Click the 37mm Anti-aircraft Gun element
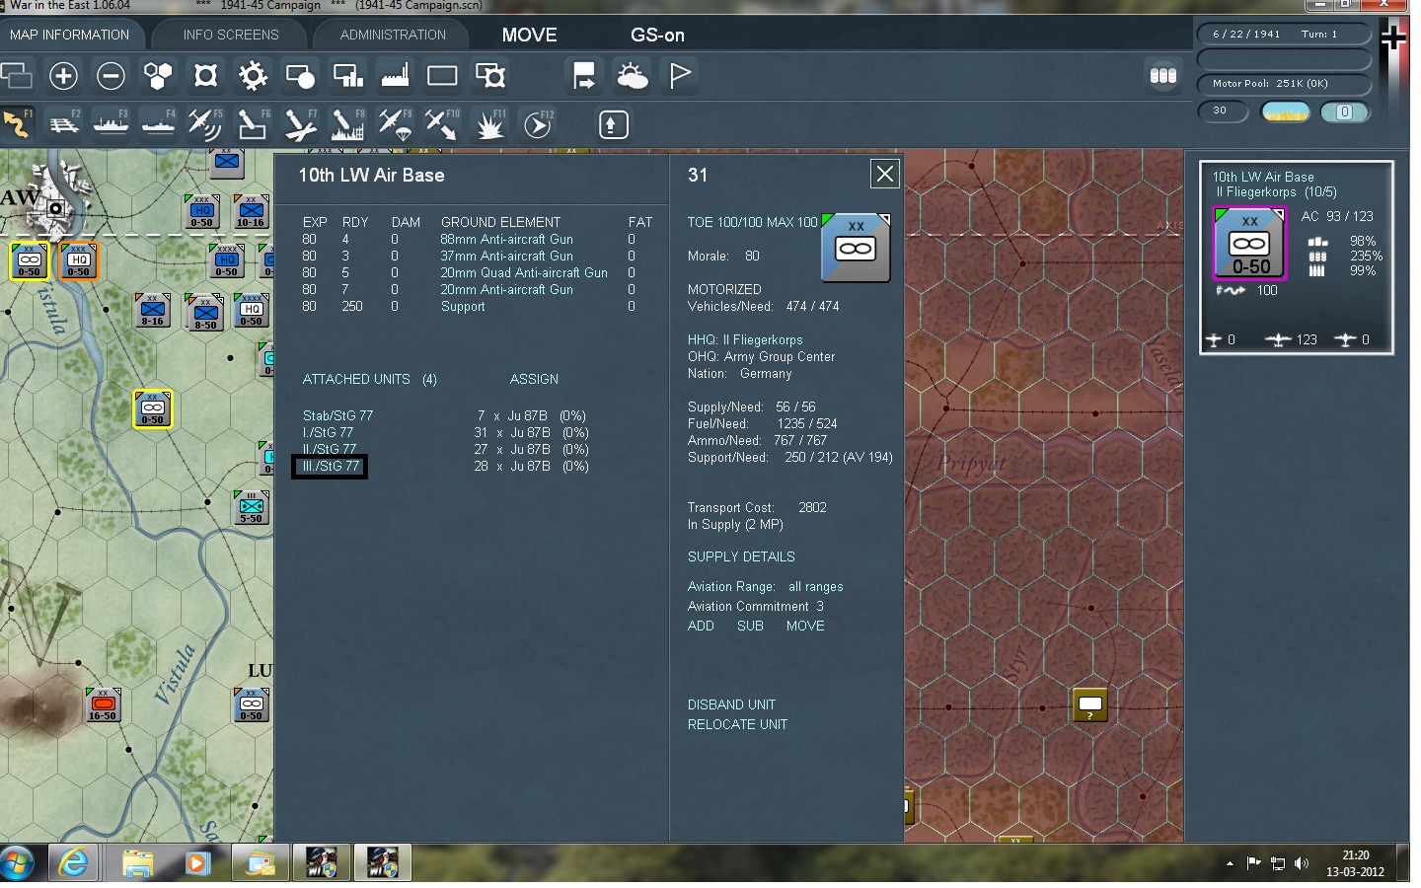This screenshot has height=888, width=1421. tap(506, 256)
